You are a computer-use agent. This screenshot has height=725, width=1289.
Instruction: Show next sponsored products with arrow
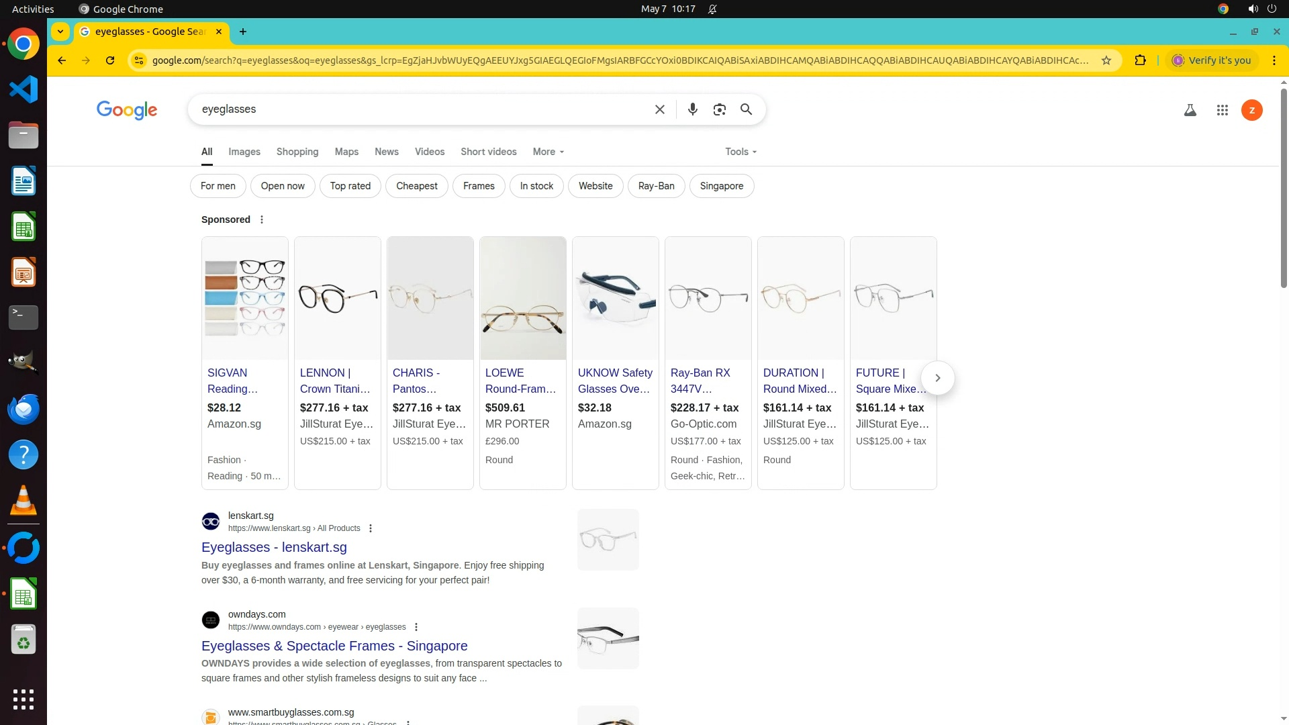(937, 378)
